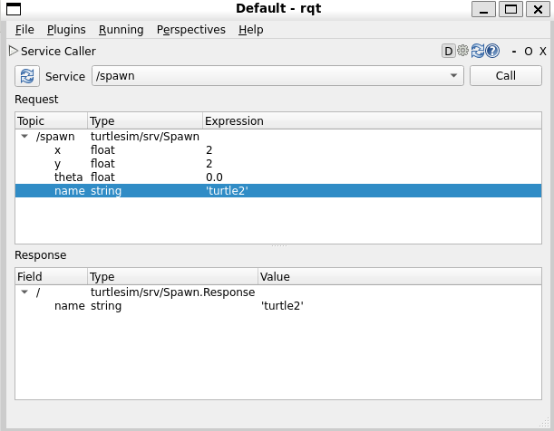The height and width of the screenshot is (431, 554).
Task: Click the Expression column header
Action: pyautogui.click(x=234, y=120)
